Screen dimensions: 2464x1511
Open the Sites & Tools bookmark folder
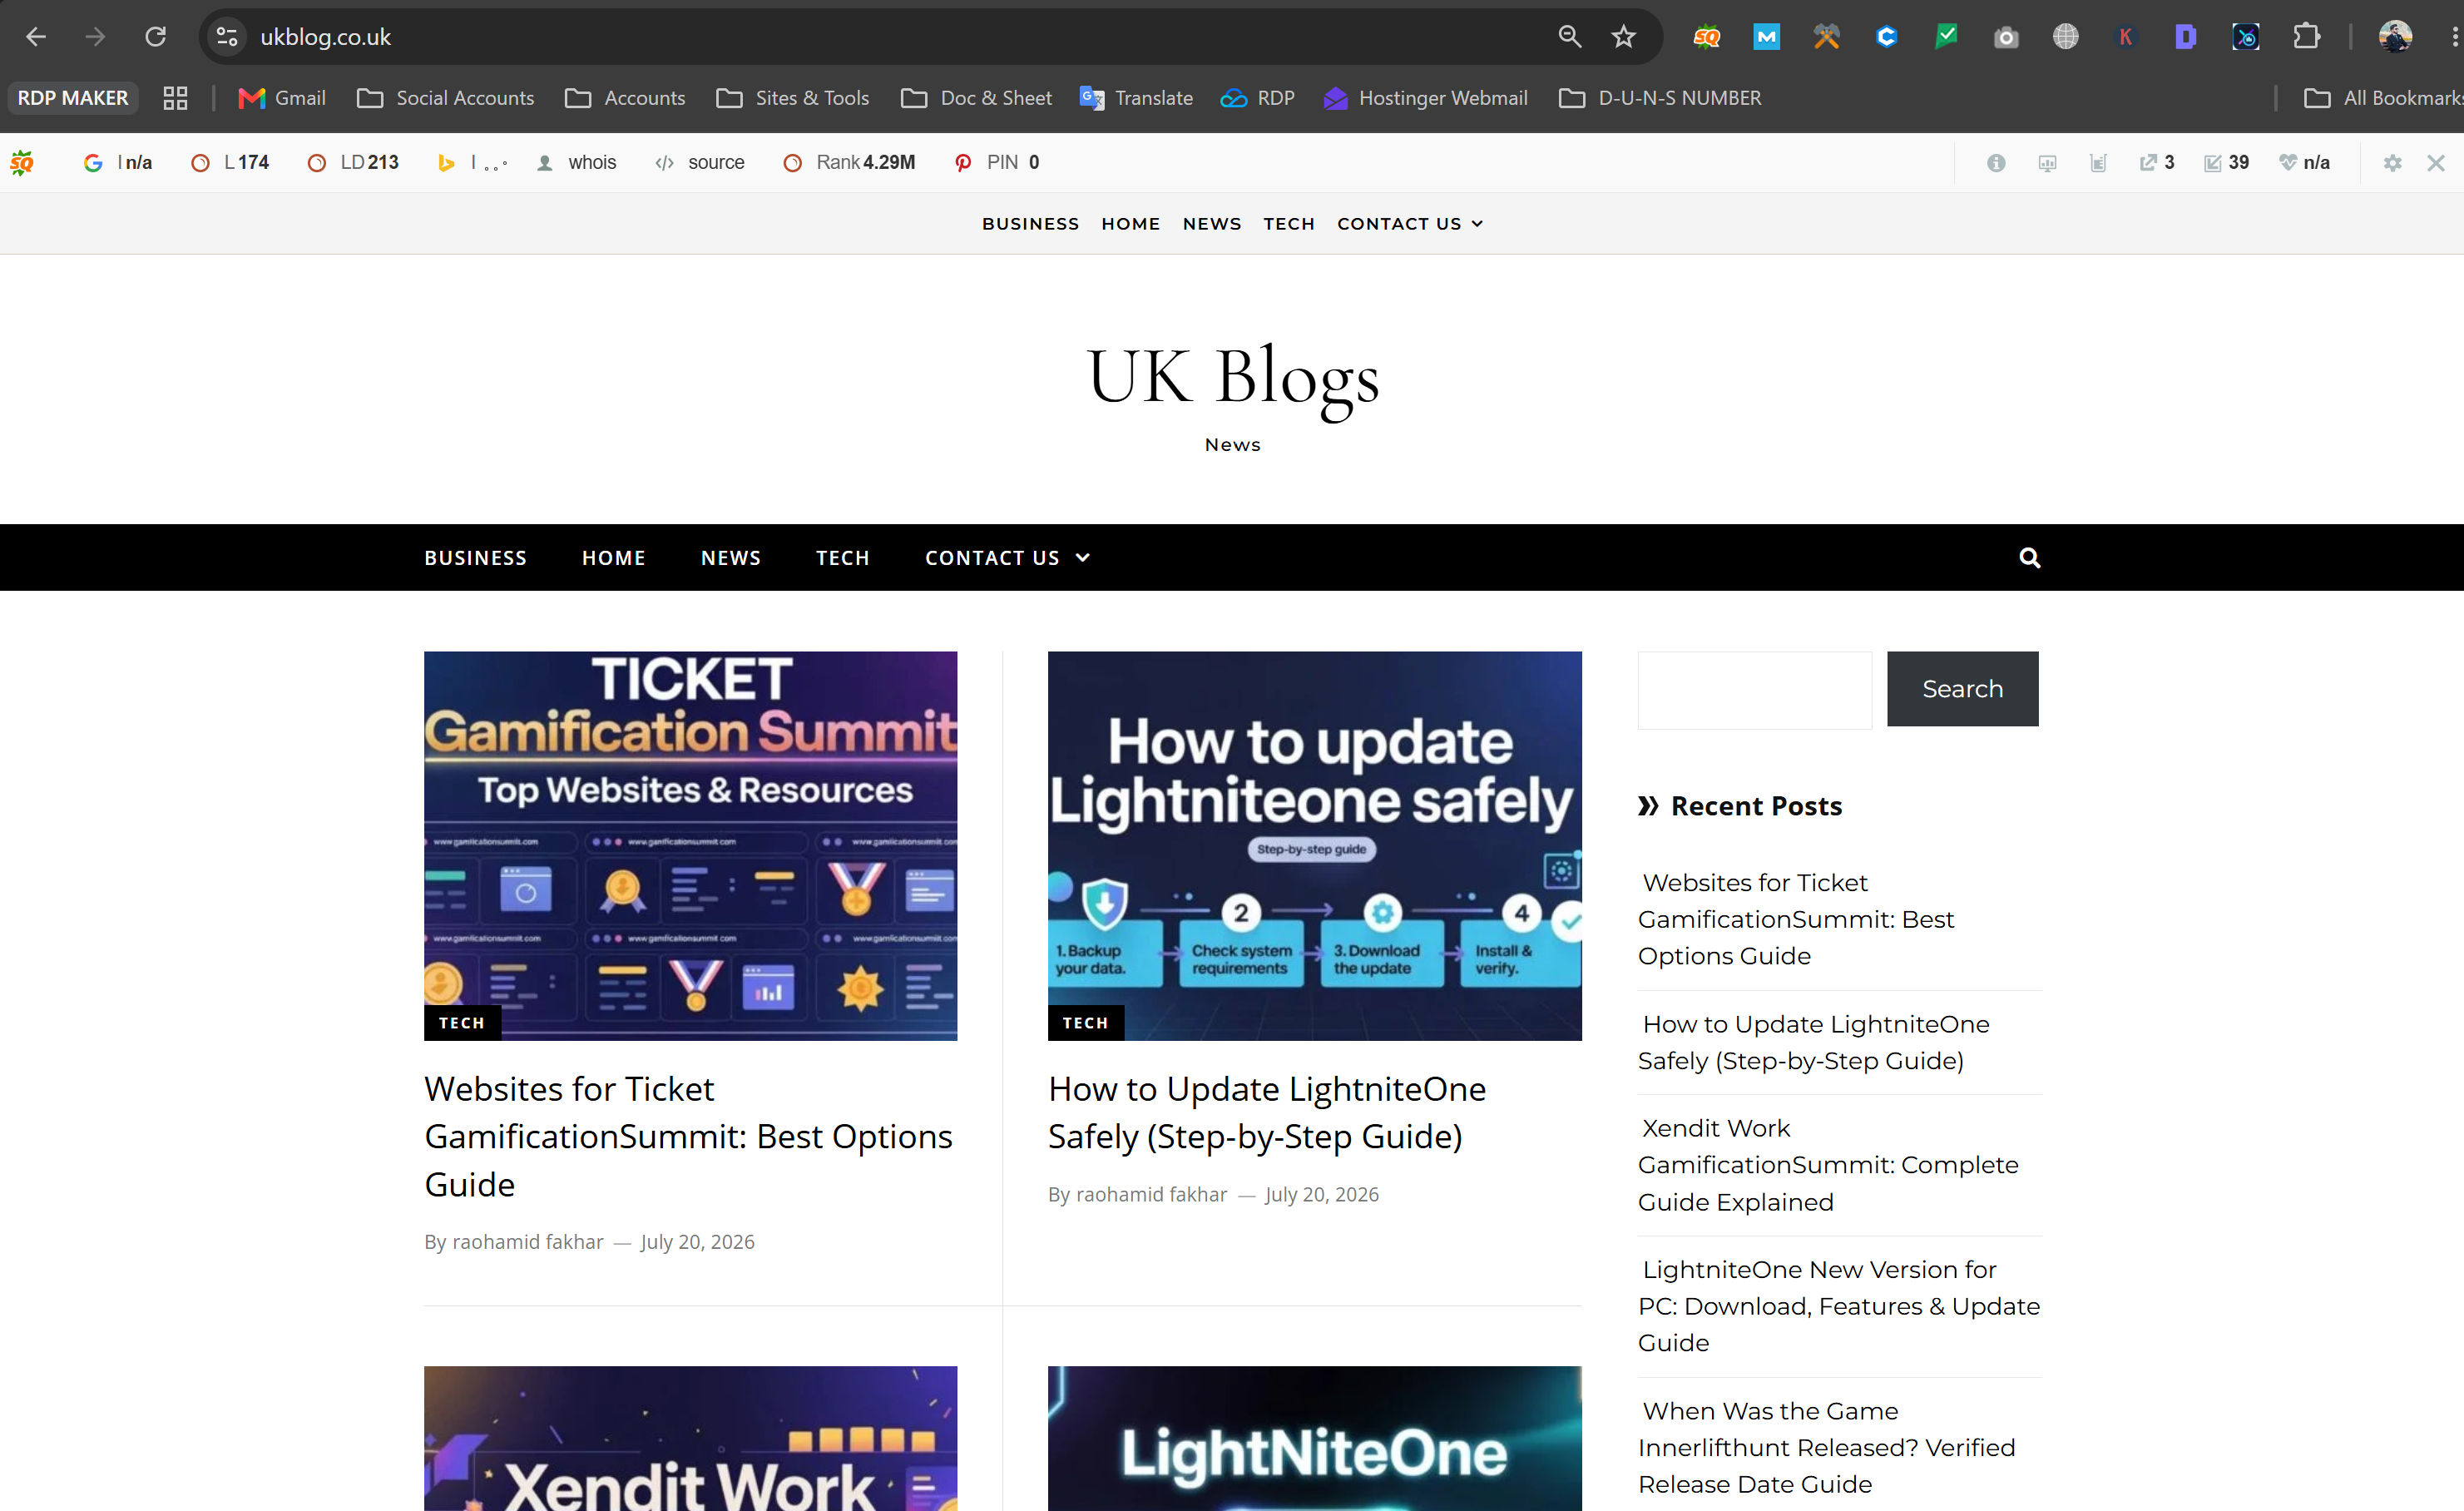pyautogui.click(x=793, y=98)
